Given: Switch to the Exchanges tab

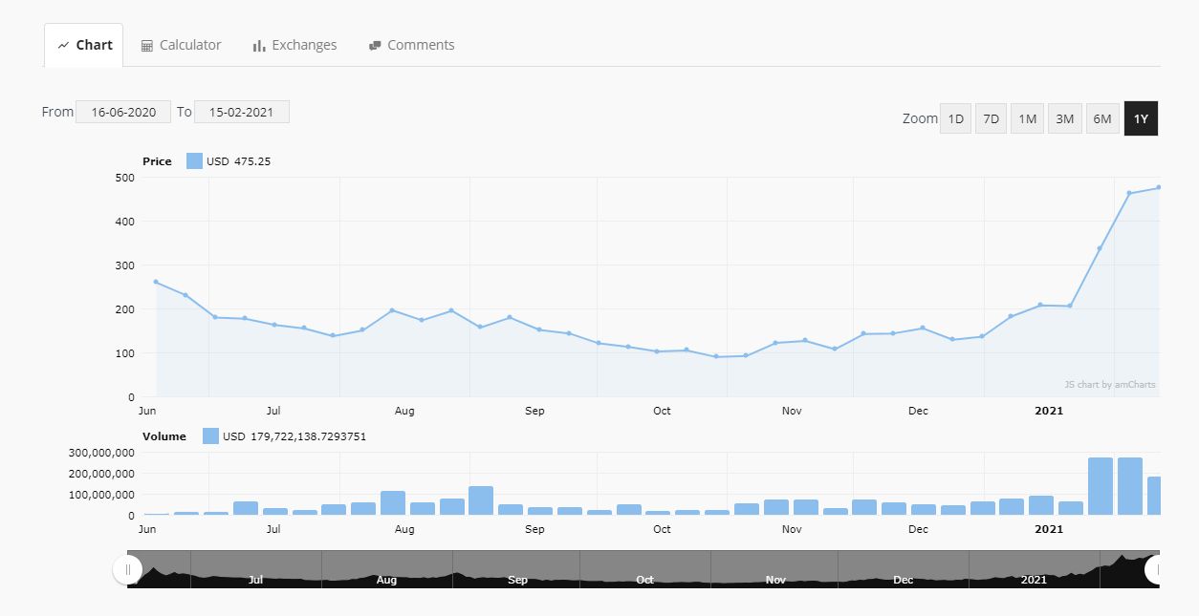Looking at the screenshot, I should pyautogui.click(x=294, y=44).
